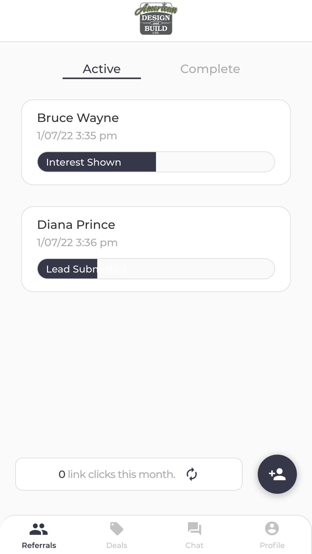Click the Interest Shown progress bar
312x554 pixels.
[156, 162]
